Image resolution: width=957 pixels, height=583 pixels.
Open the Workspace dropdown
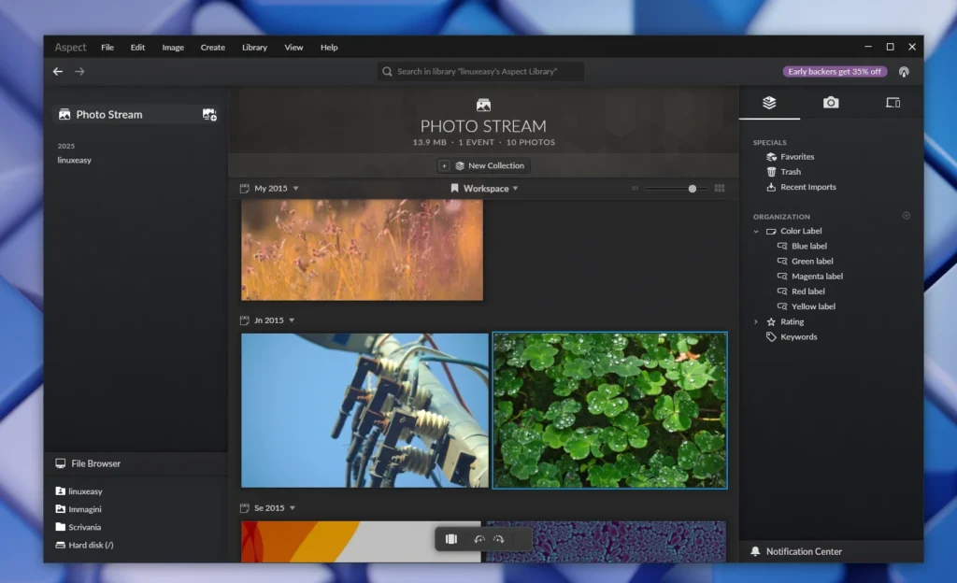click(x=485, y=188)
